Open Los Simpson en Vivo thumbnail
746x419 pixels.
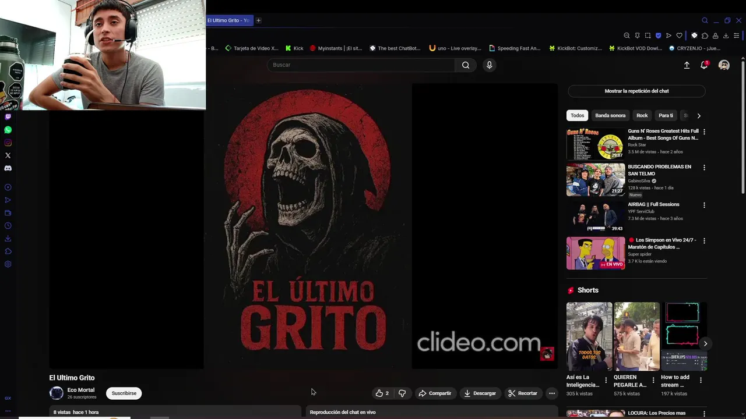[x=596, y=253]
